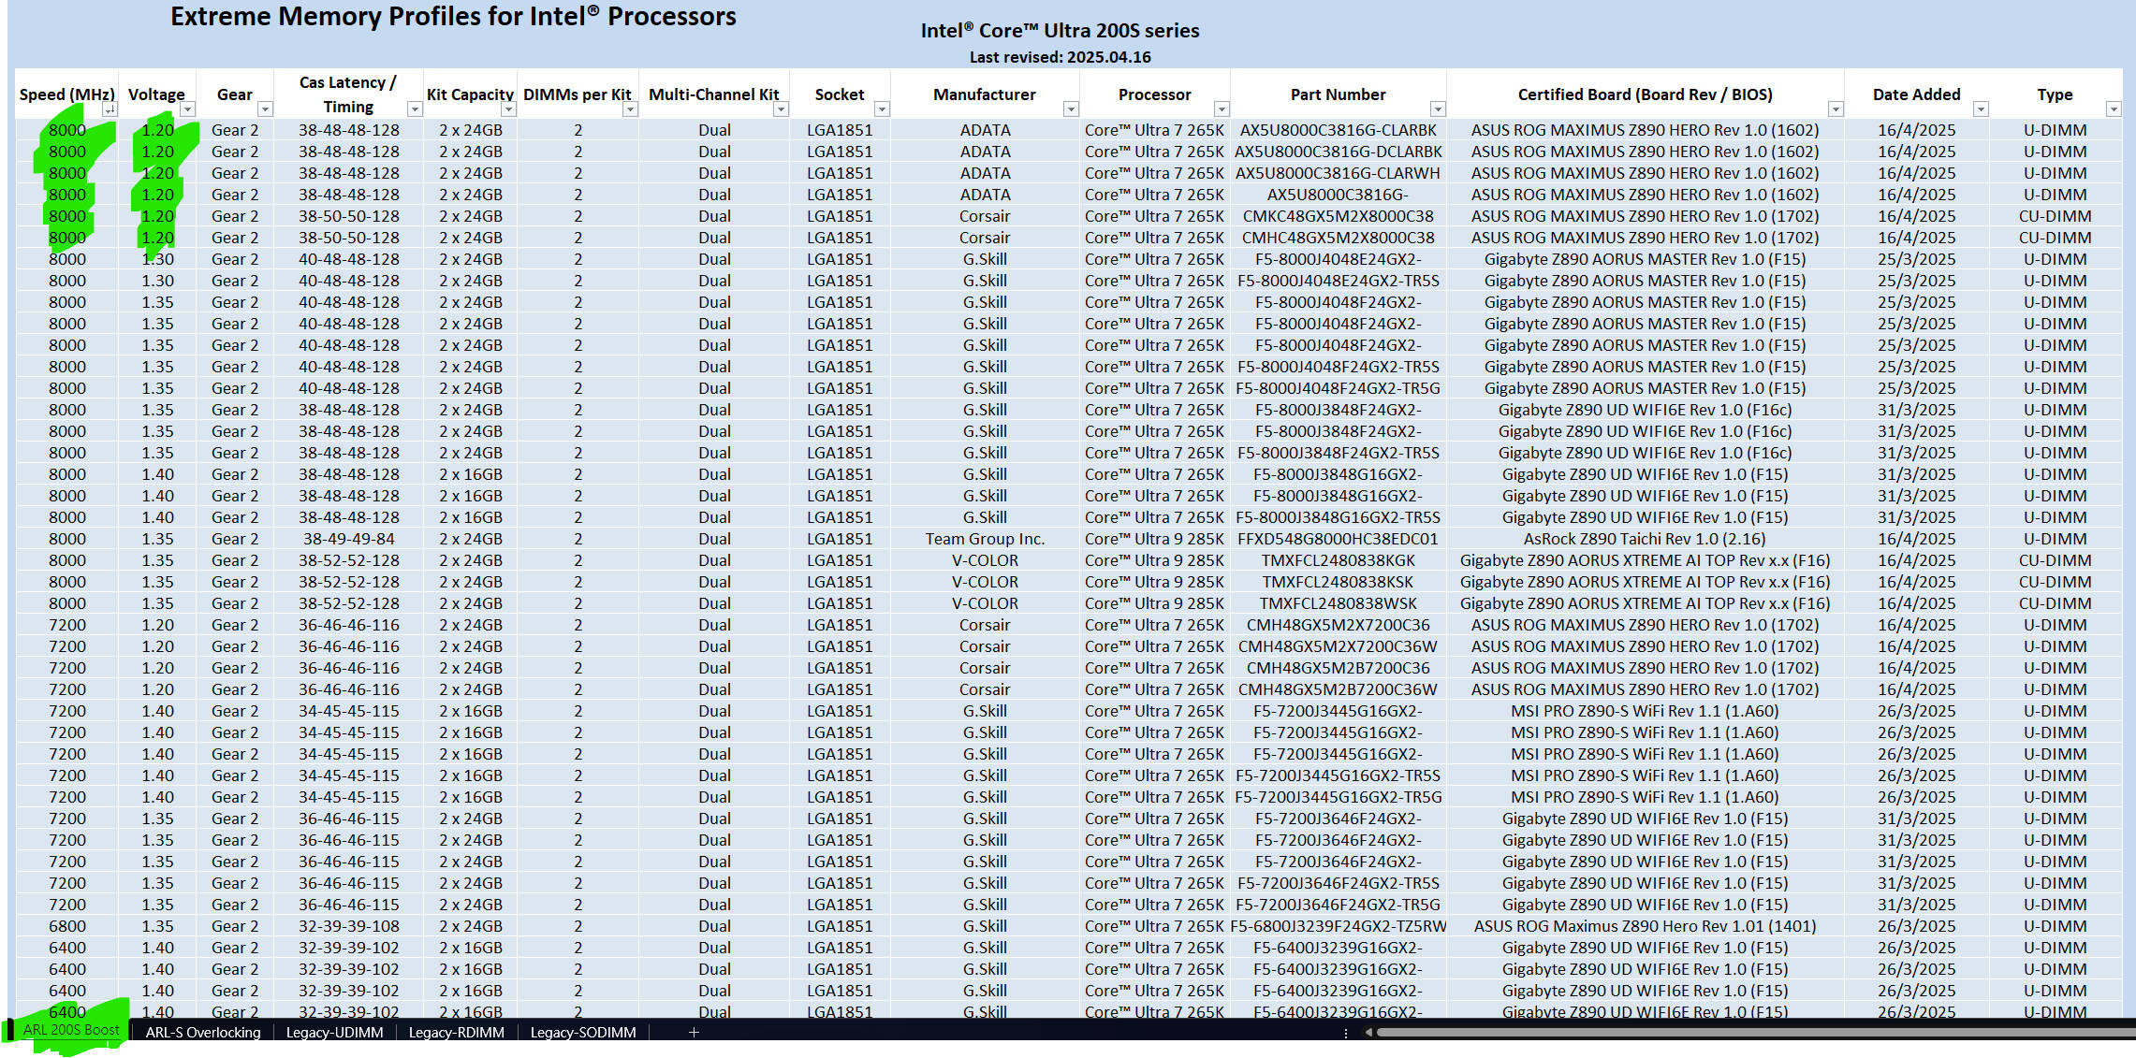Switch to the Legacy-SODIMM sheet tab

tap(583, 1033)
